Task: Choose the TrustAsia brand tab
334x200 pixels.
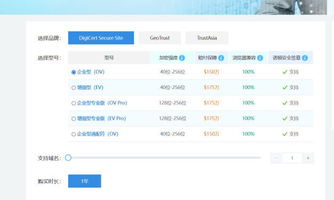Action: [207, 38]
